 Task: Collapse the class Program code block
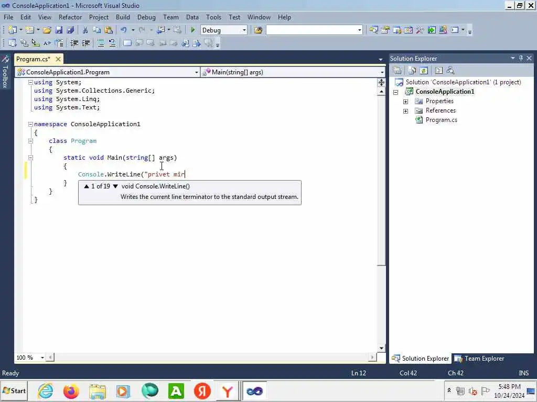[x=30, y=141]
